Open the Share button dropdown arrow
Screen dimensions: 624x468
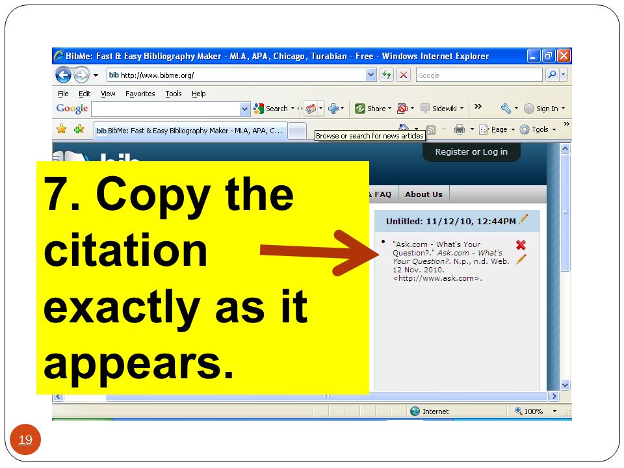pos(389,109)
